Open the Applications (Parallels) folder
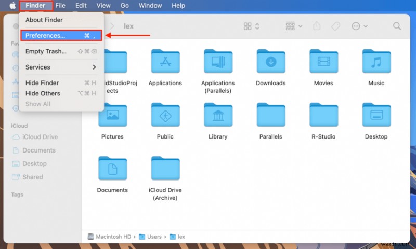The image size is (416, 249). coord(218,61)
